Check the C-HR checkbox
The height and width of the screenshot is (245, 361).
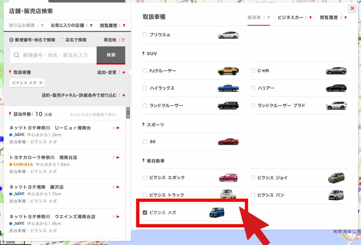(x=253, y=71)
